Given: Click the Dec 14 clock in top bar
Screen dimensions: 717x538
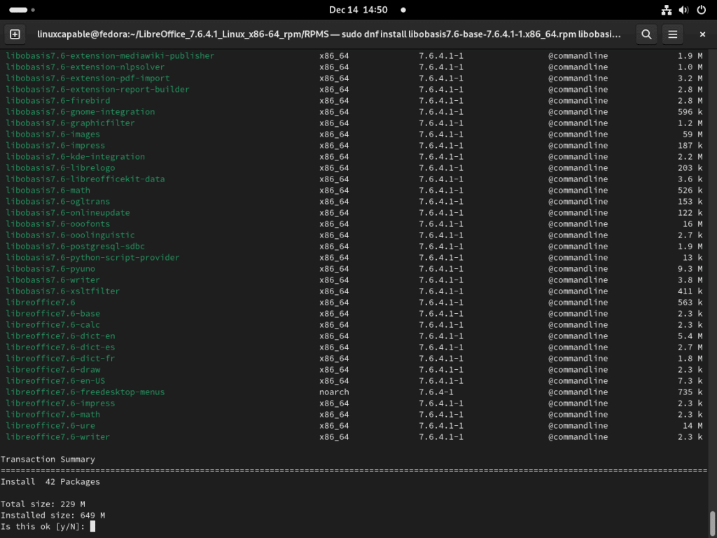Looking at the screenshot, I should point(358,10).
